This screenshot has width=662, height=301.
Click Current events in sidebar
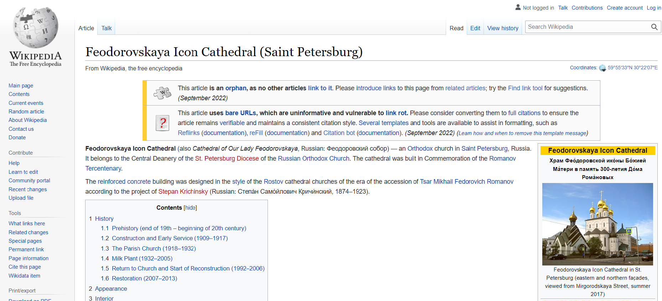(x=26, y=103)
